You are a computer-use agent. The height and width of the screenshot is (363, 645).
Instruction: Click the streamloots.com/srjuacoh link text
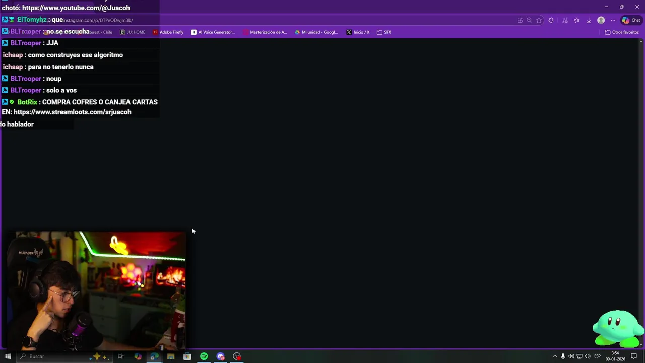(x=72, y=112)
